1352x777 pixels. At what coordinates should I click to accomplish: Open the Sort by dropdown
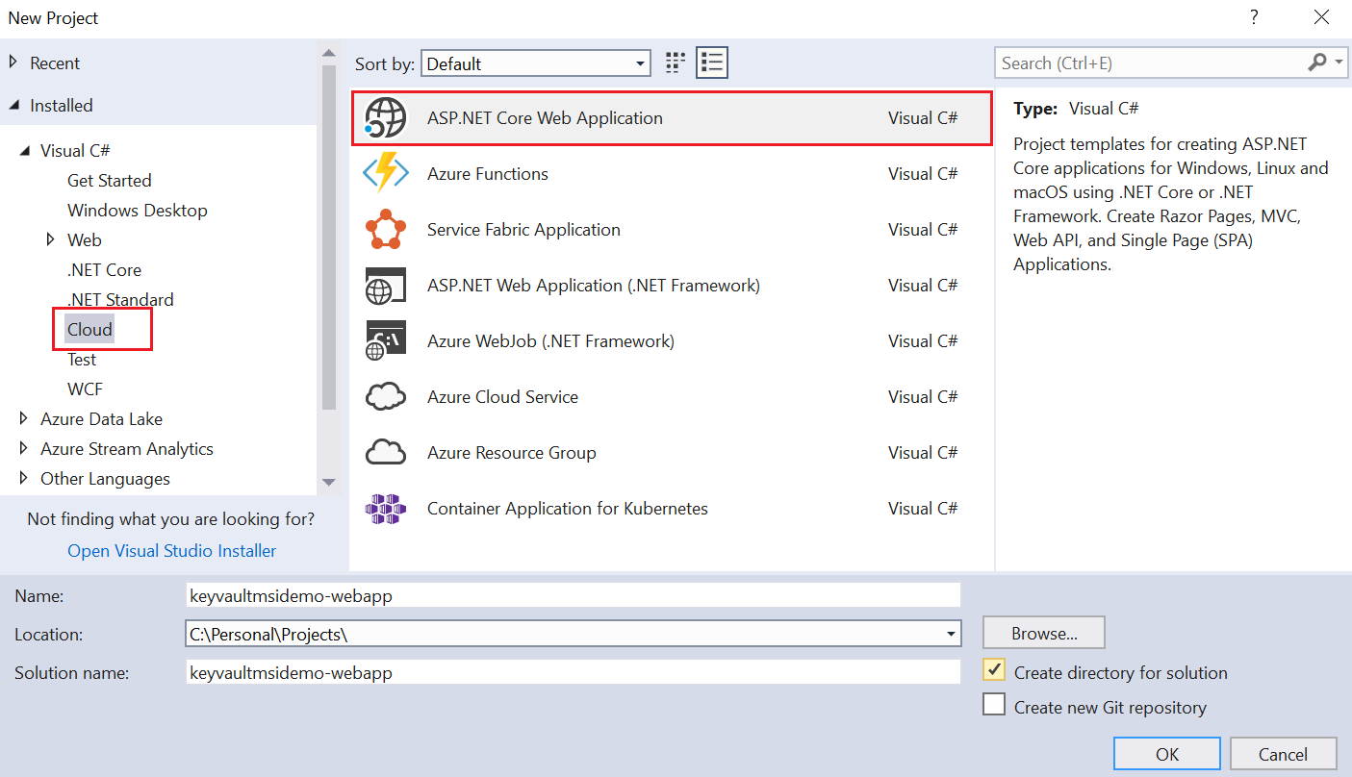click(x=536, y=64)
